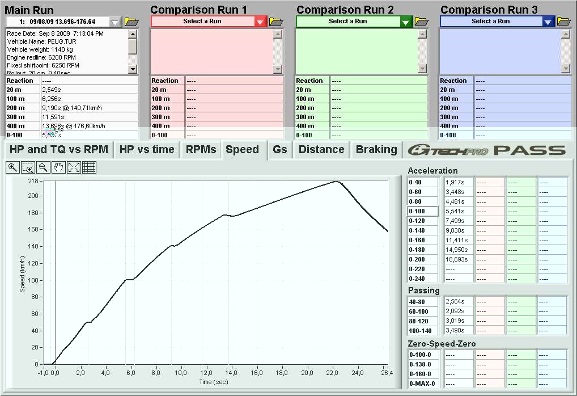Open the blue Comparison Run 3 dropdown
Screen dimensions: 577x396
548,22
